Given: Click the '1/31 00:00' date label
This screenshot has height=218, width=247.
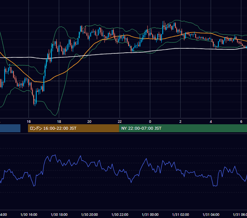Looking at the screenshot, I should [x=150, y=214].
